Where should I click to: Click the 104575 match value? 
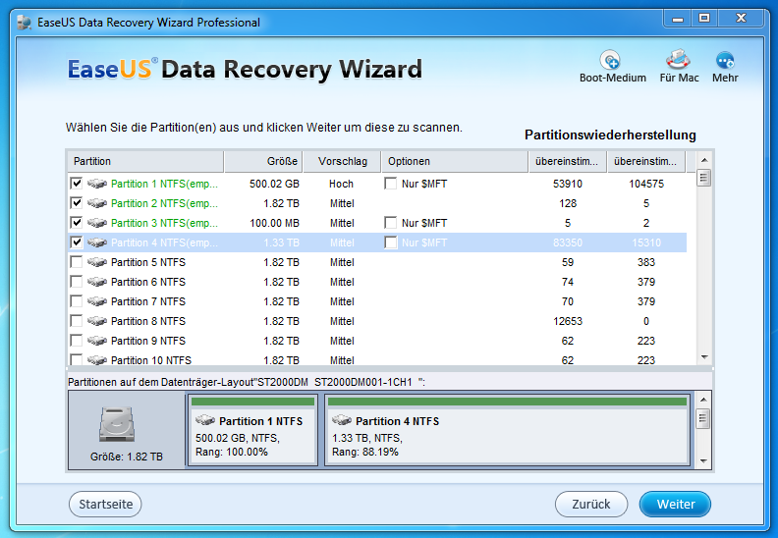646,184
